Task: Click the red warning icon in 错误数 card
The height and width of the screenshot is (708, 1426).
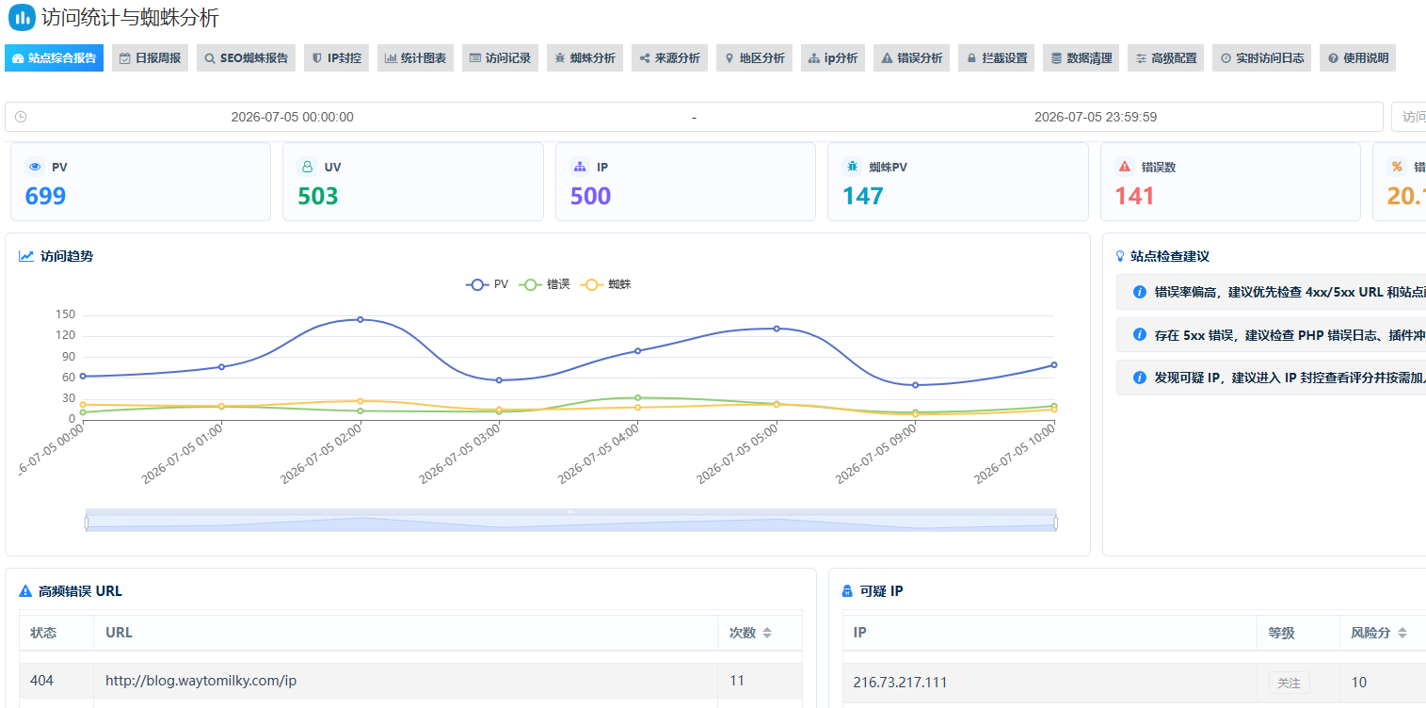Action: 1124,167
